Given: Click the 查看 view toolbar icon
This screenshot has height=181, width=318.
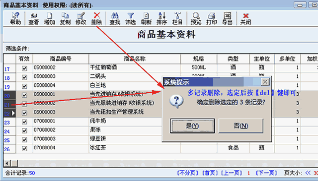Looking at the screenshot, I should click(x=33, y=18).
